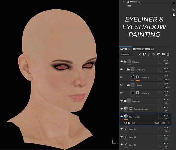Toggle visibility of Eyeshadow folder

pyautogui.click(x=121, y=69)
